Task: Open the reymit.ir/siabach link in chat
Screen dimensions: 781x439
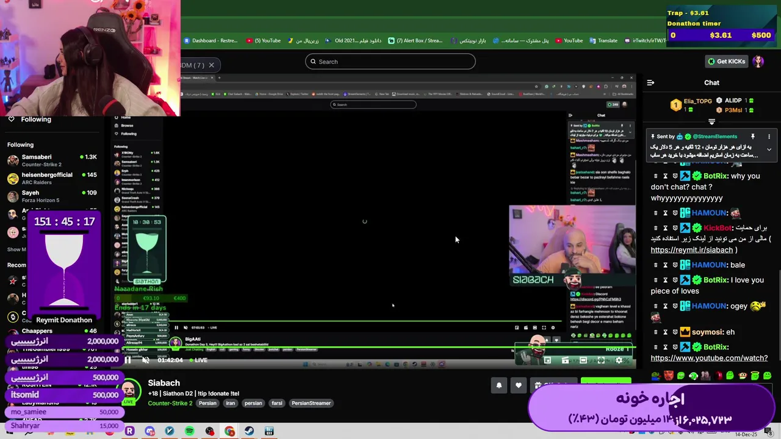Action: 691,250
